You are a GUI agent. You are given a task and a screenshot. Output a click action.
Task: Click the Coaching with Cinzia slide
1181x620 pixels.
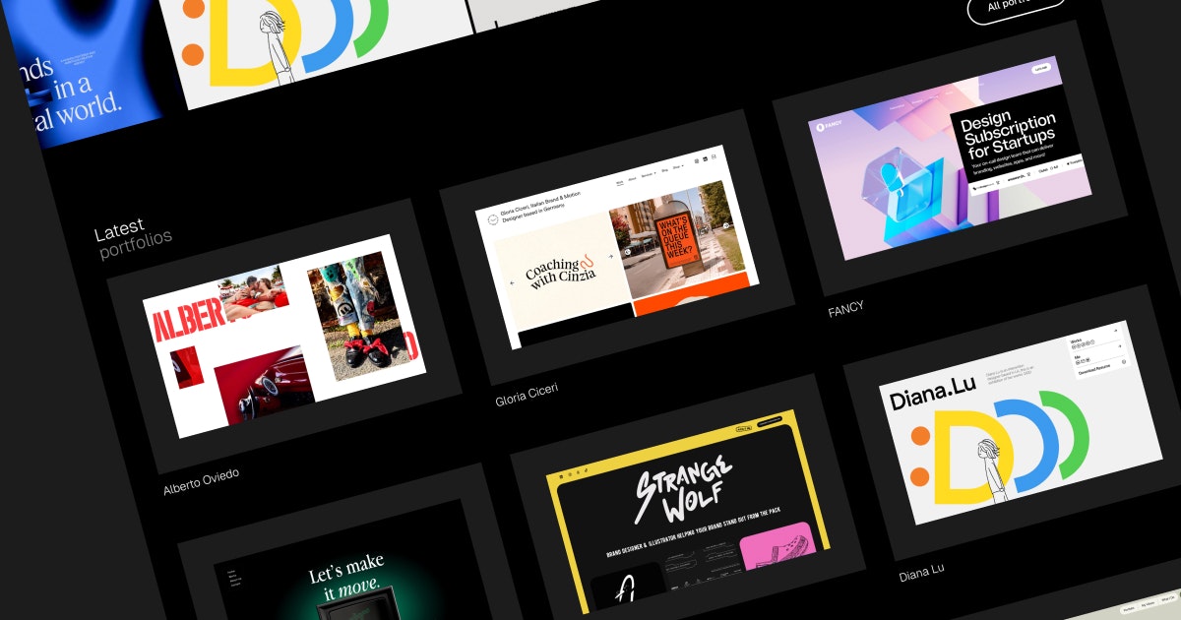[x=561, y=270]
